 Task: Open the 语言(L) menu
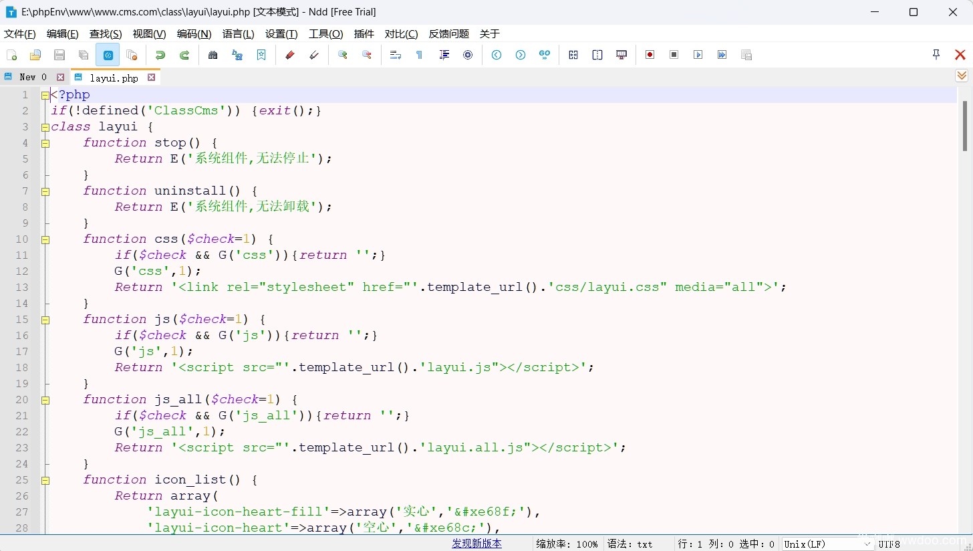coord(239,34)
